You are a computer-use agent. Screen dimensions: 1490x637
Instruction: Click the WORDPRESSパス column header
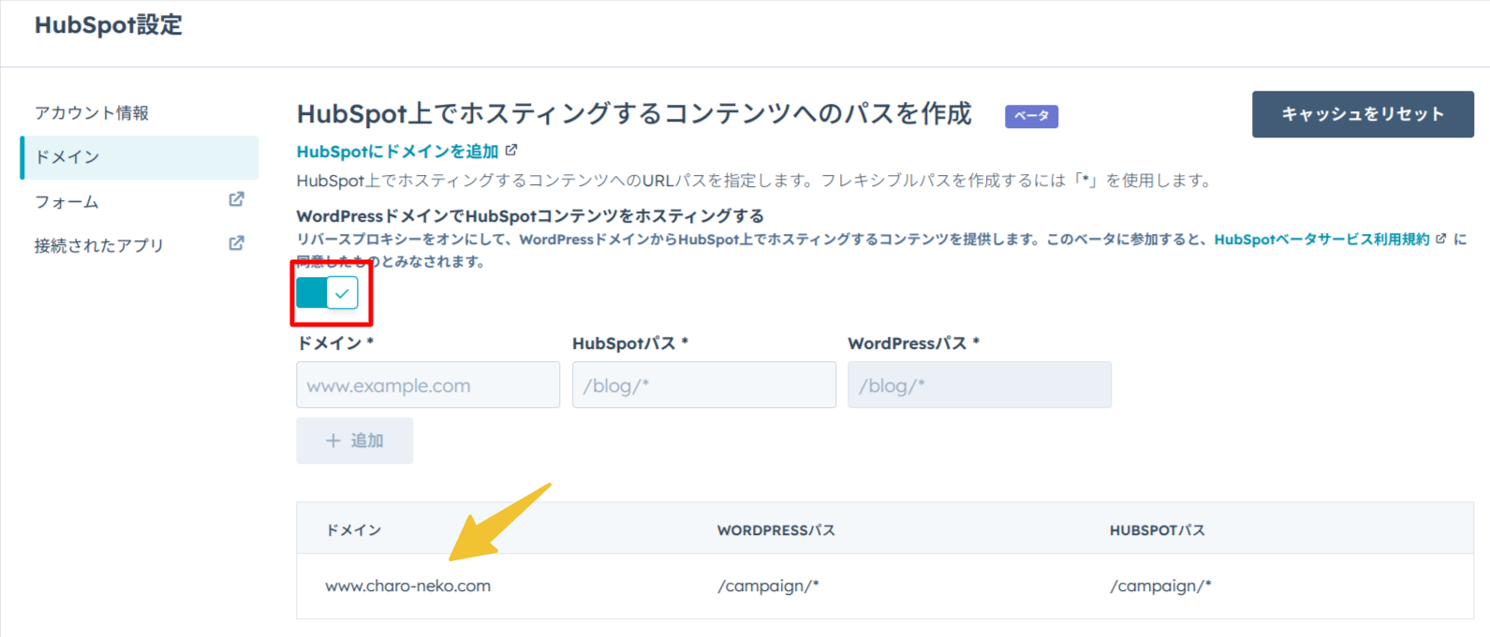pyautogui.click(x=776, y=530)
